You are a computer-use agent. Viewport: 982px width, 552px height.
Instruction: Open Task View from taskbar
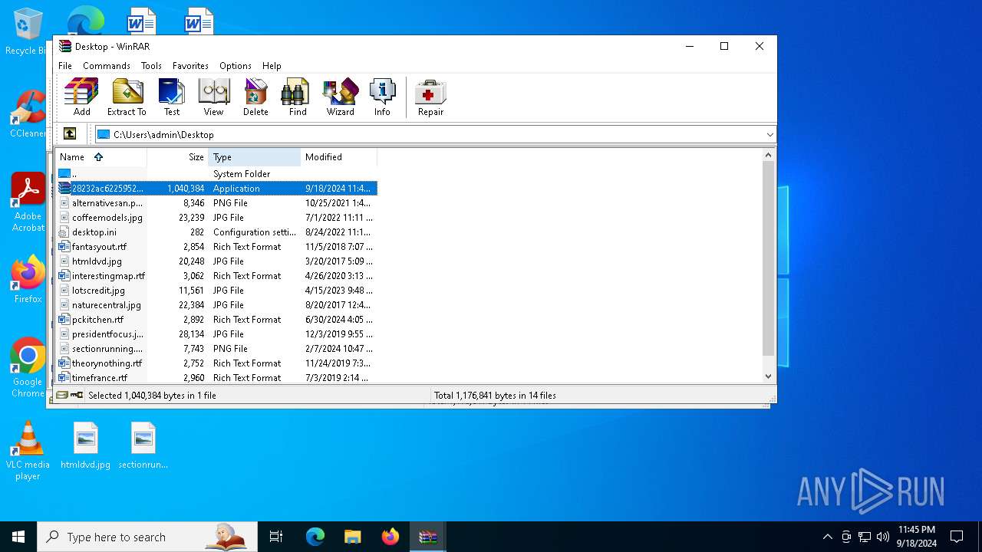276,537
